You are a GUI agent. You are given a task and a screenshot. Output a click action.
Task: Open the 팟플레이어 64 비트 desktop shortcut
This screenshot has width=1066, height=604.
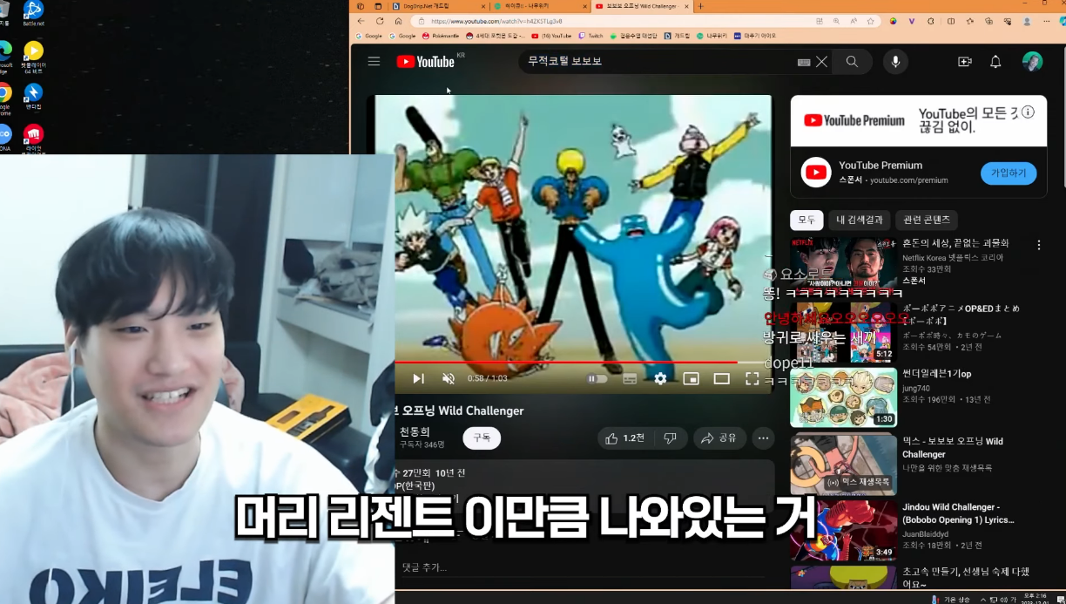[33, 57]
